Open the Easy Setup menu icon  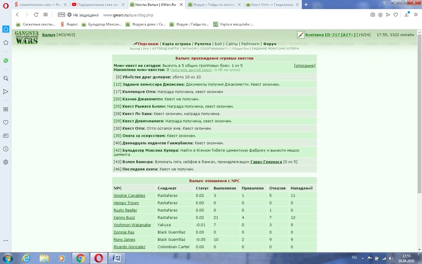416,15
